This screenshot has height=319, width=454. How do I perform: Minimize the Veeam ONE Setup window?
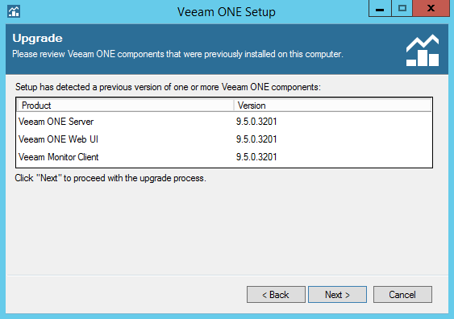coord(380,9)
